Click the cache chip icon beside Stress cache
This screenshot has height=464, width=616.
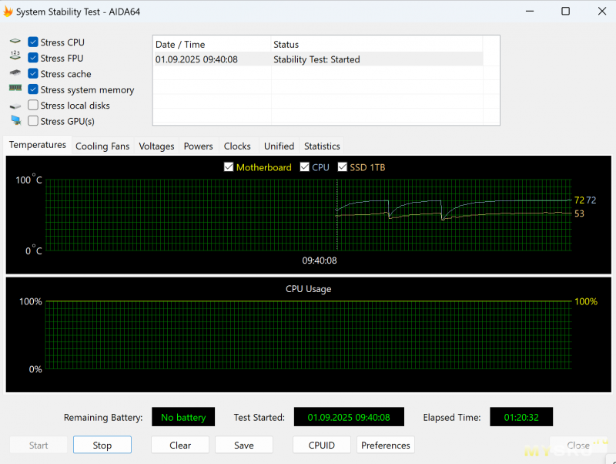click(x=15, y=72)
